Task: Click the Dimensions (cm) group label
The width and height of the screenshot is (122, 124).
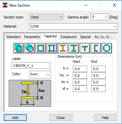Action: coord(70,56)
